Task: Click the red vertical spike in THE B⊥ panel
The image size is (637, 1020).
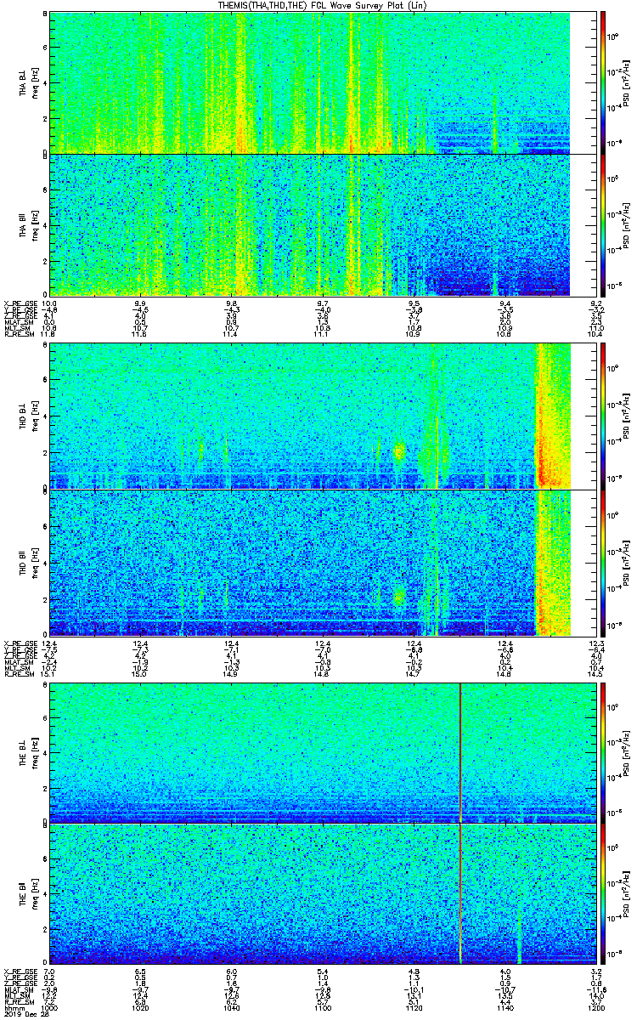Action: (459, 752)
